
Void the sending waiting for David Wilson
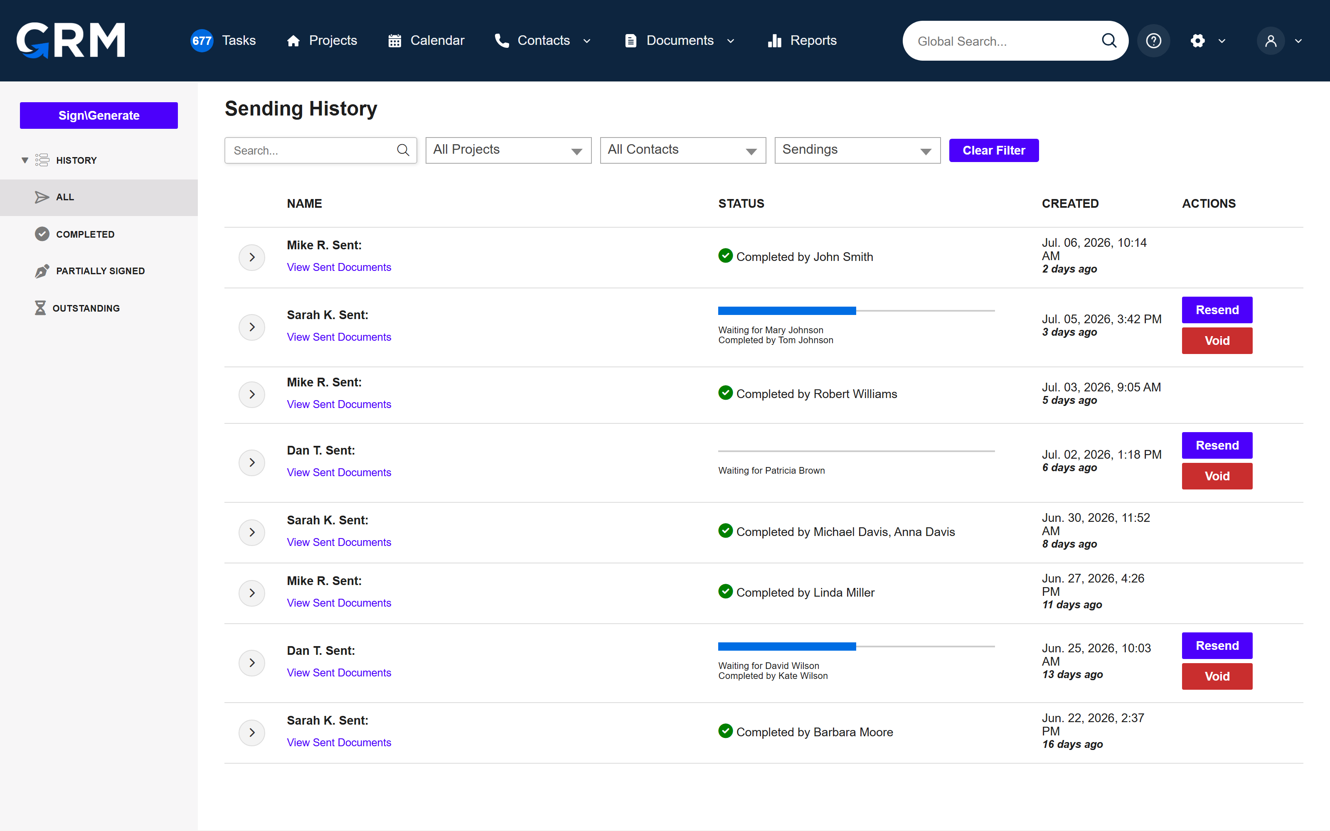tap(1217, 676)
